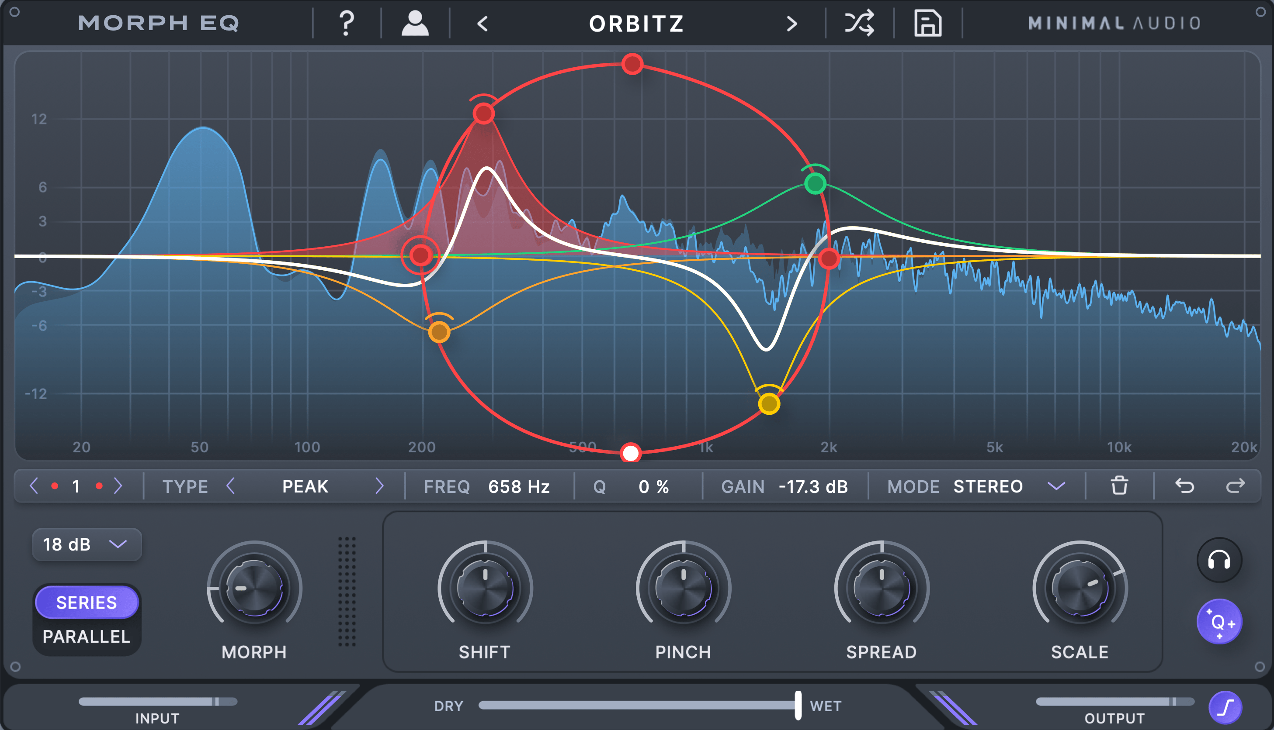Enable the headphones solo listen button
Image resolution: width=1274 pixels, height=730 pixels.
click(1219, 560)
